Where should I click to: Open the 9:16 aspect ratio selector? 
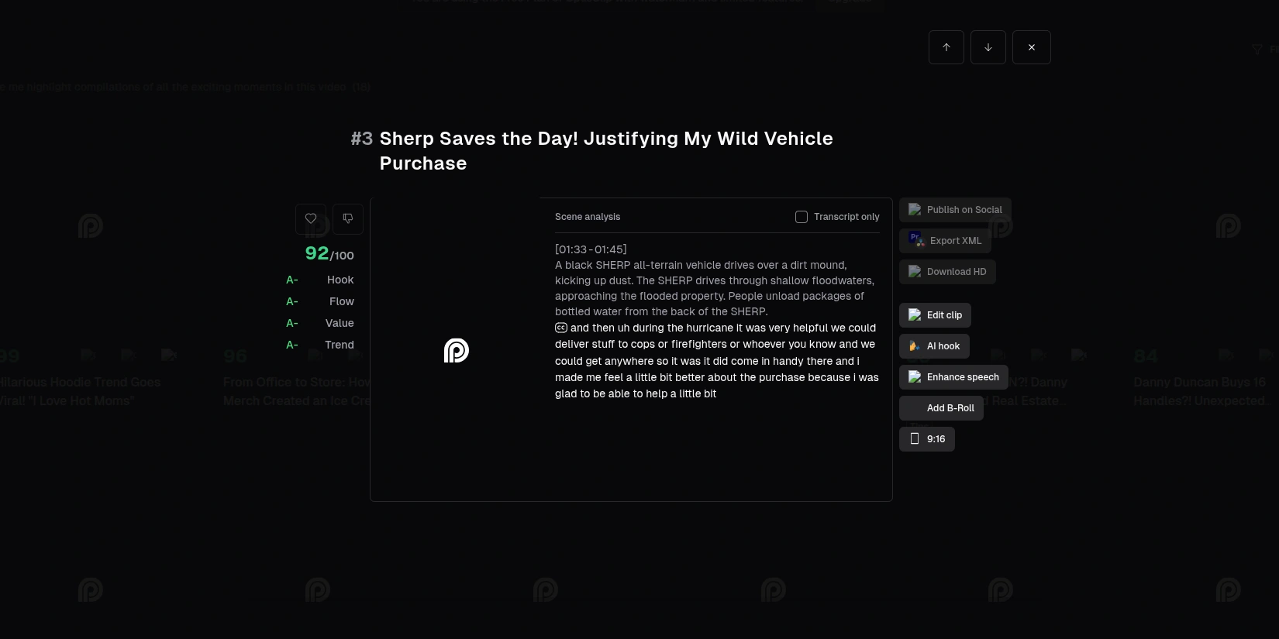click(927, 439)
